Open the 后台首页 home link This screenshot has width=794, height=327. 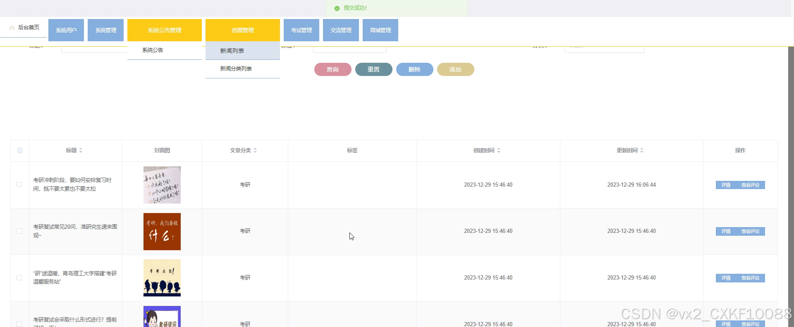click(x=24, y=28)
